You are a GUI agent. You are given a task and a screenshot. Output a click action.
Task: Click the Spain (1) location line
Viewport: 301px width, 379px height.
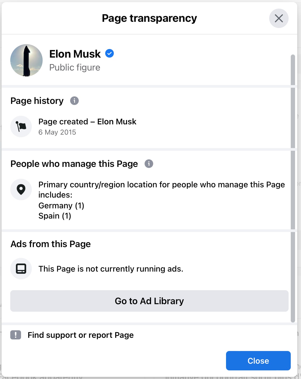click(x=55, y=216)
